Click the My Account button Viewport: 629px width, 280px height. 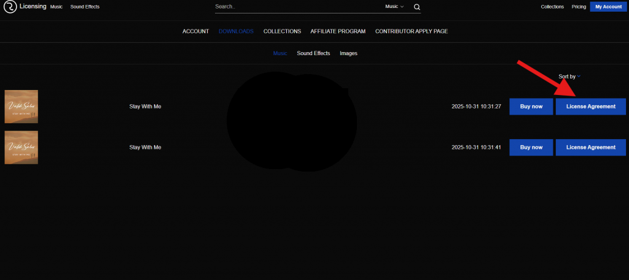coord(608,7)
